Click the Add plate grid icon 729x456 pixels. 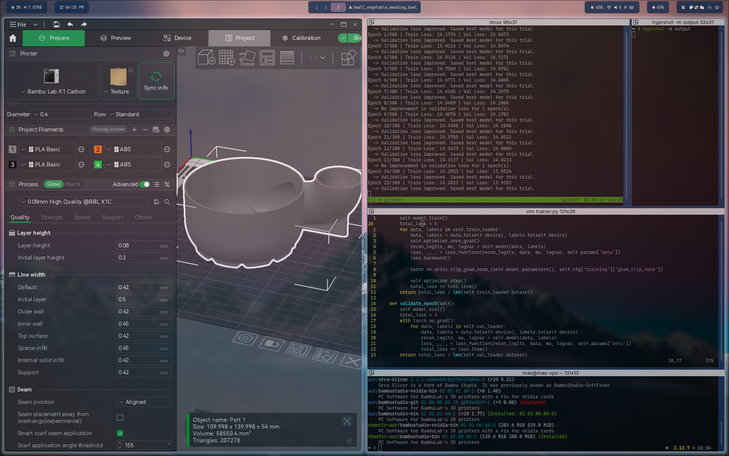point(227,57)
